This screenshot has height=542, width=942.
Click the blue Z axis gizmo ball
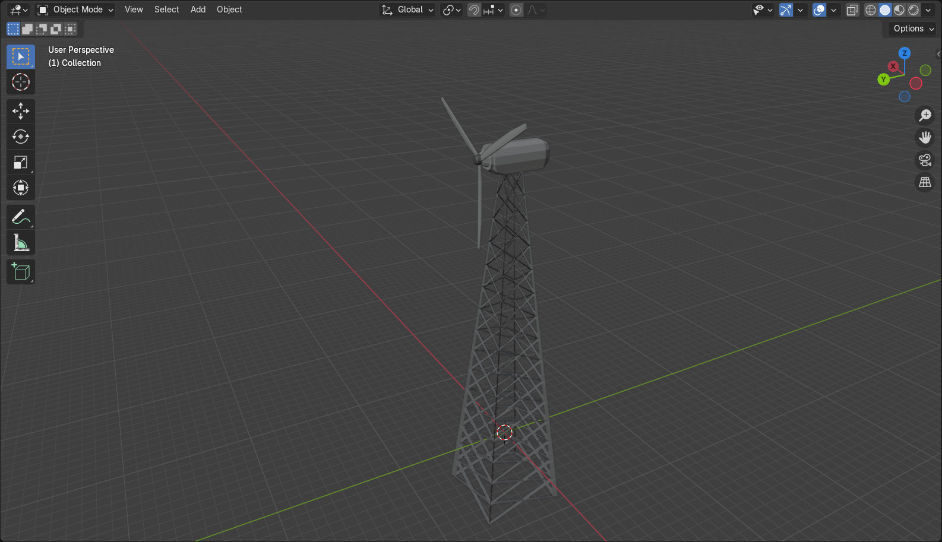coord(905,53)
